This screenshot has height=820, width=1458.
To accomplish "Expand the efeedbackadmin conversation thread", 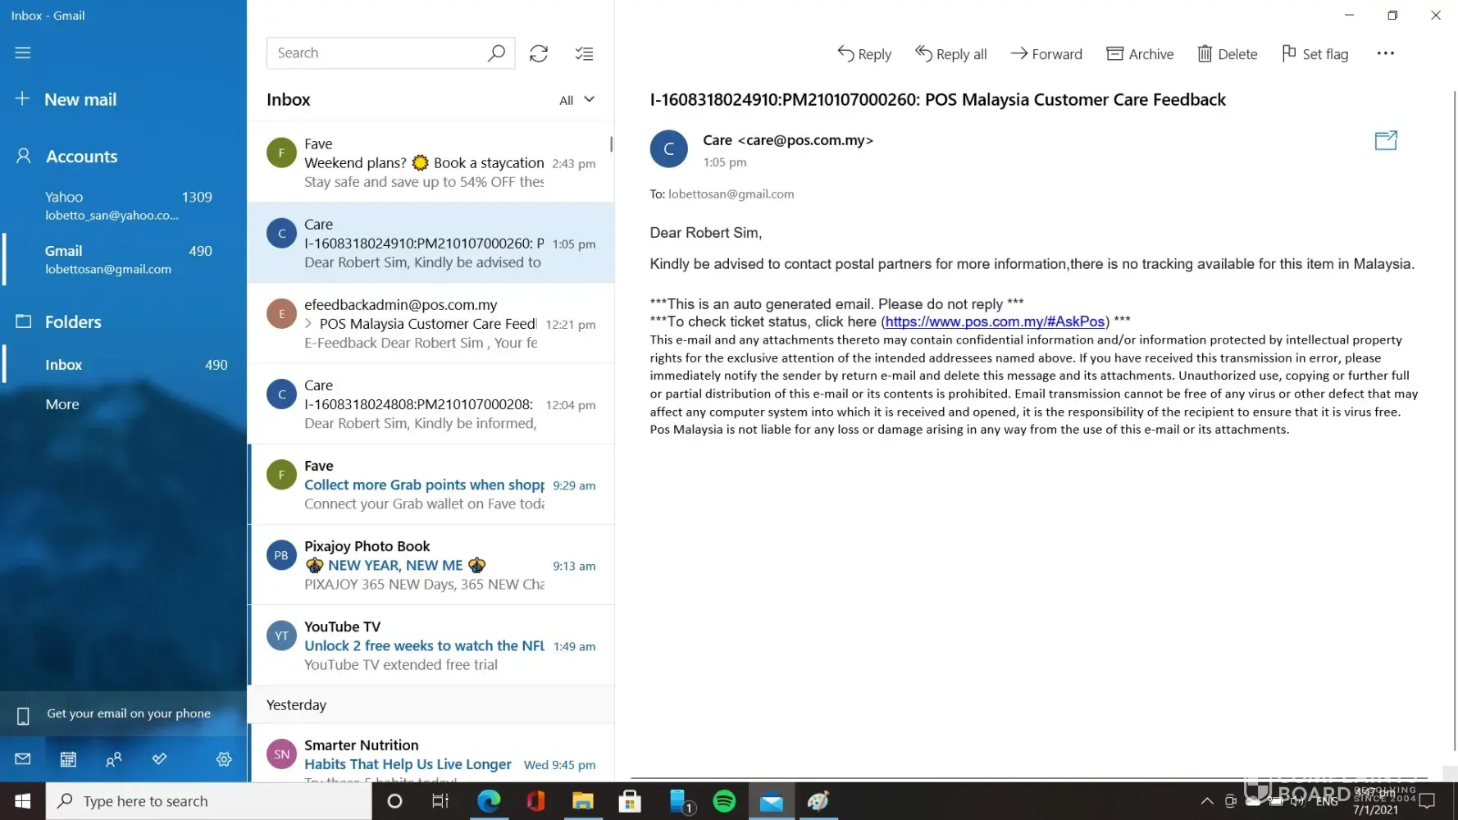I will coord(308,324).
